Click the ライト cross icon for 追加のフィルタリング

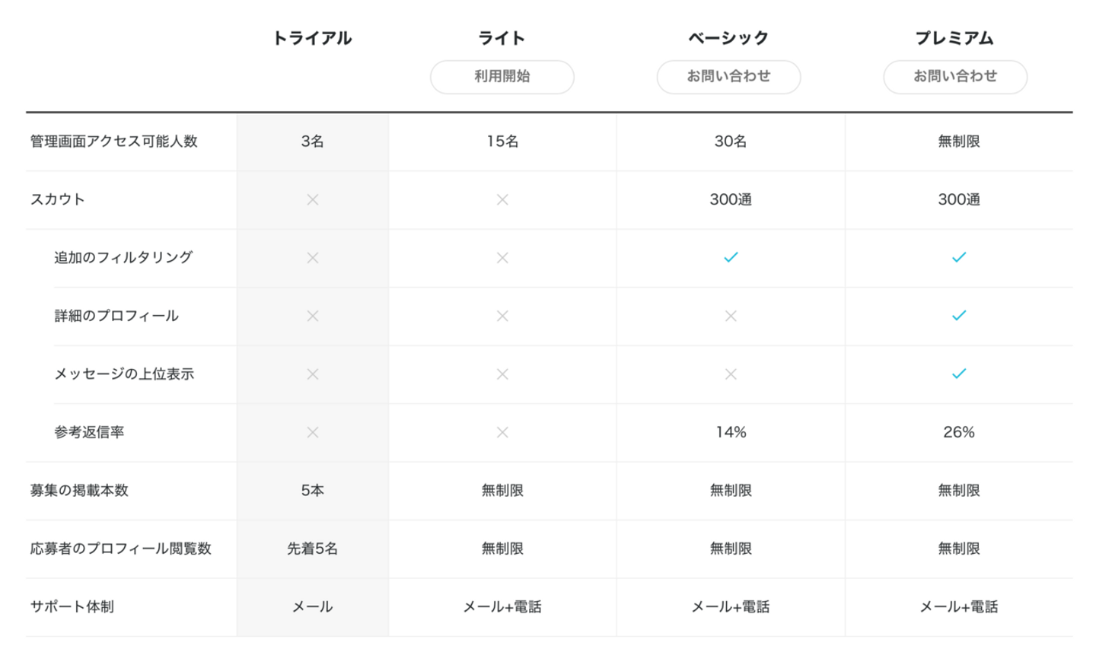pyautogui.click(x=502, y=258)
